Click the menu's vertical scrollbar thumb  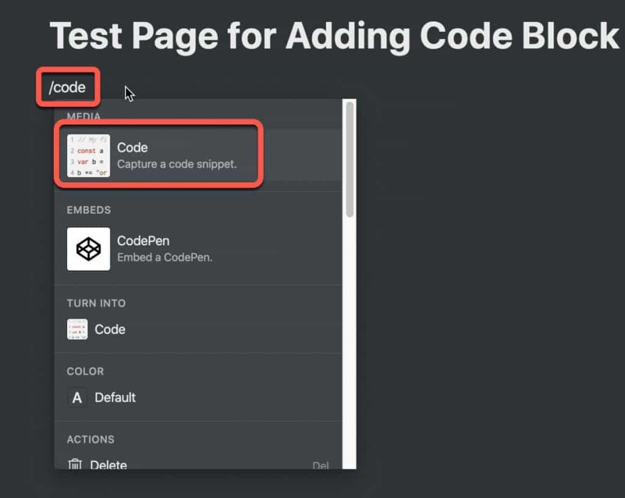pos(350,159)
